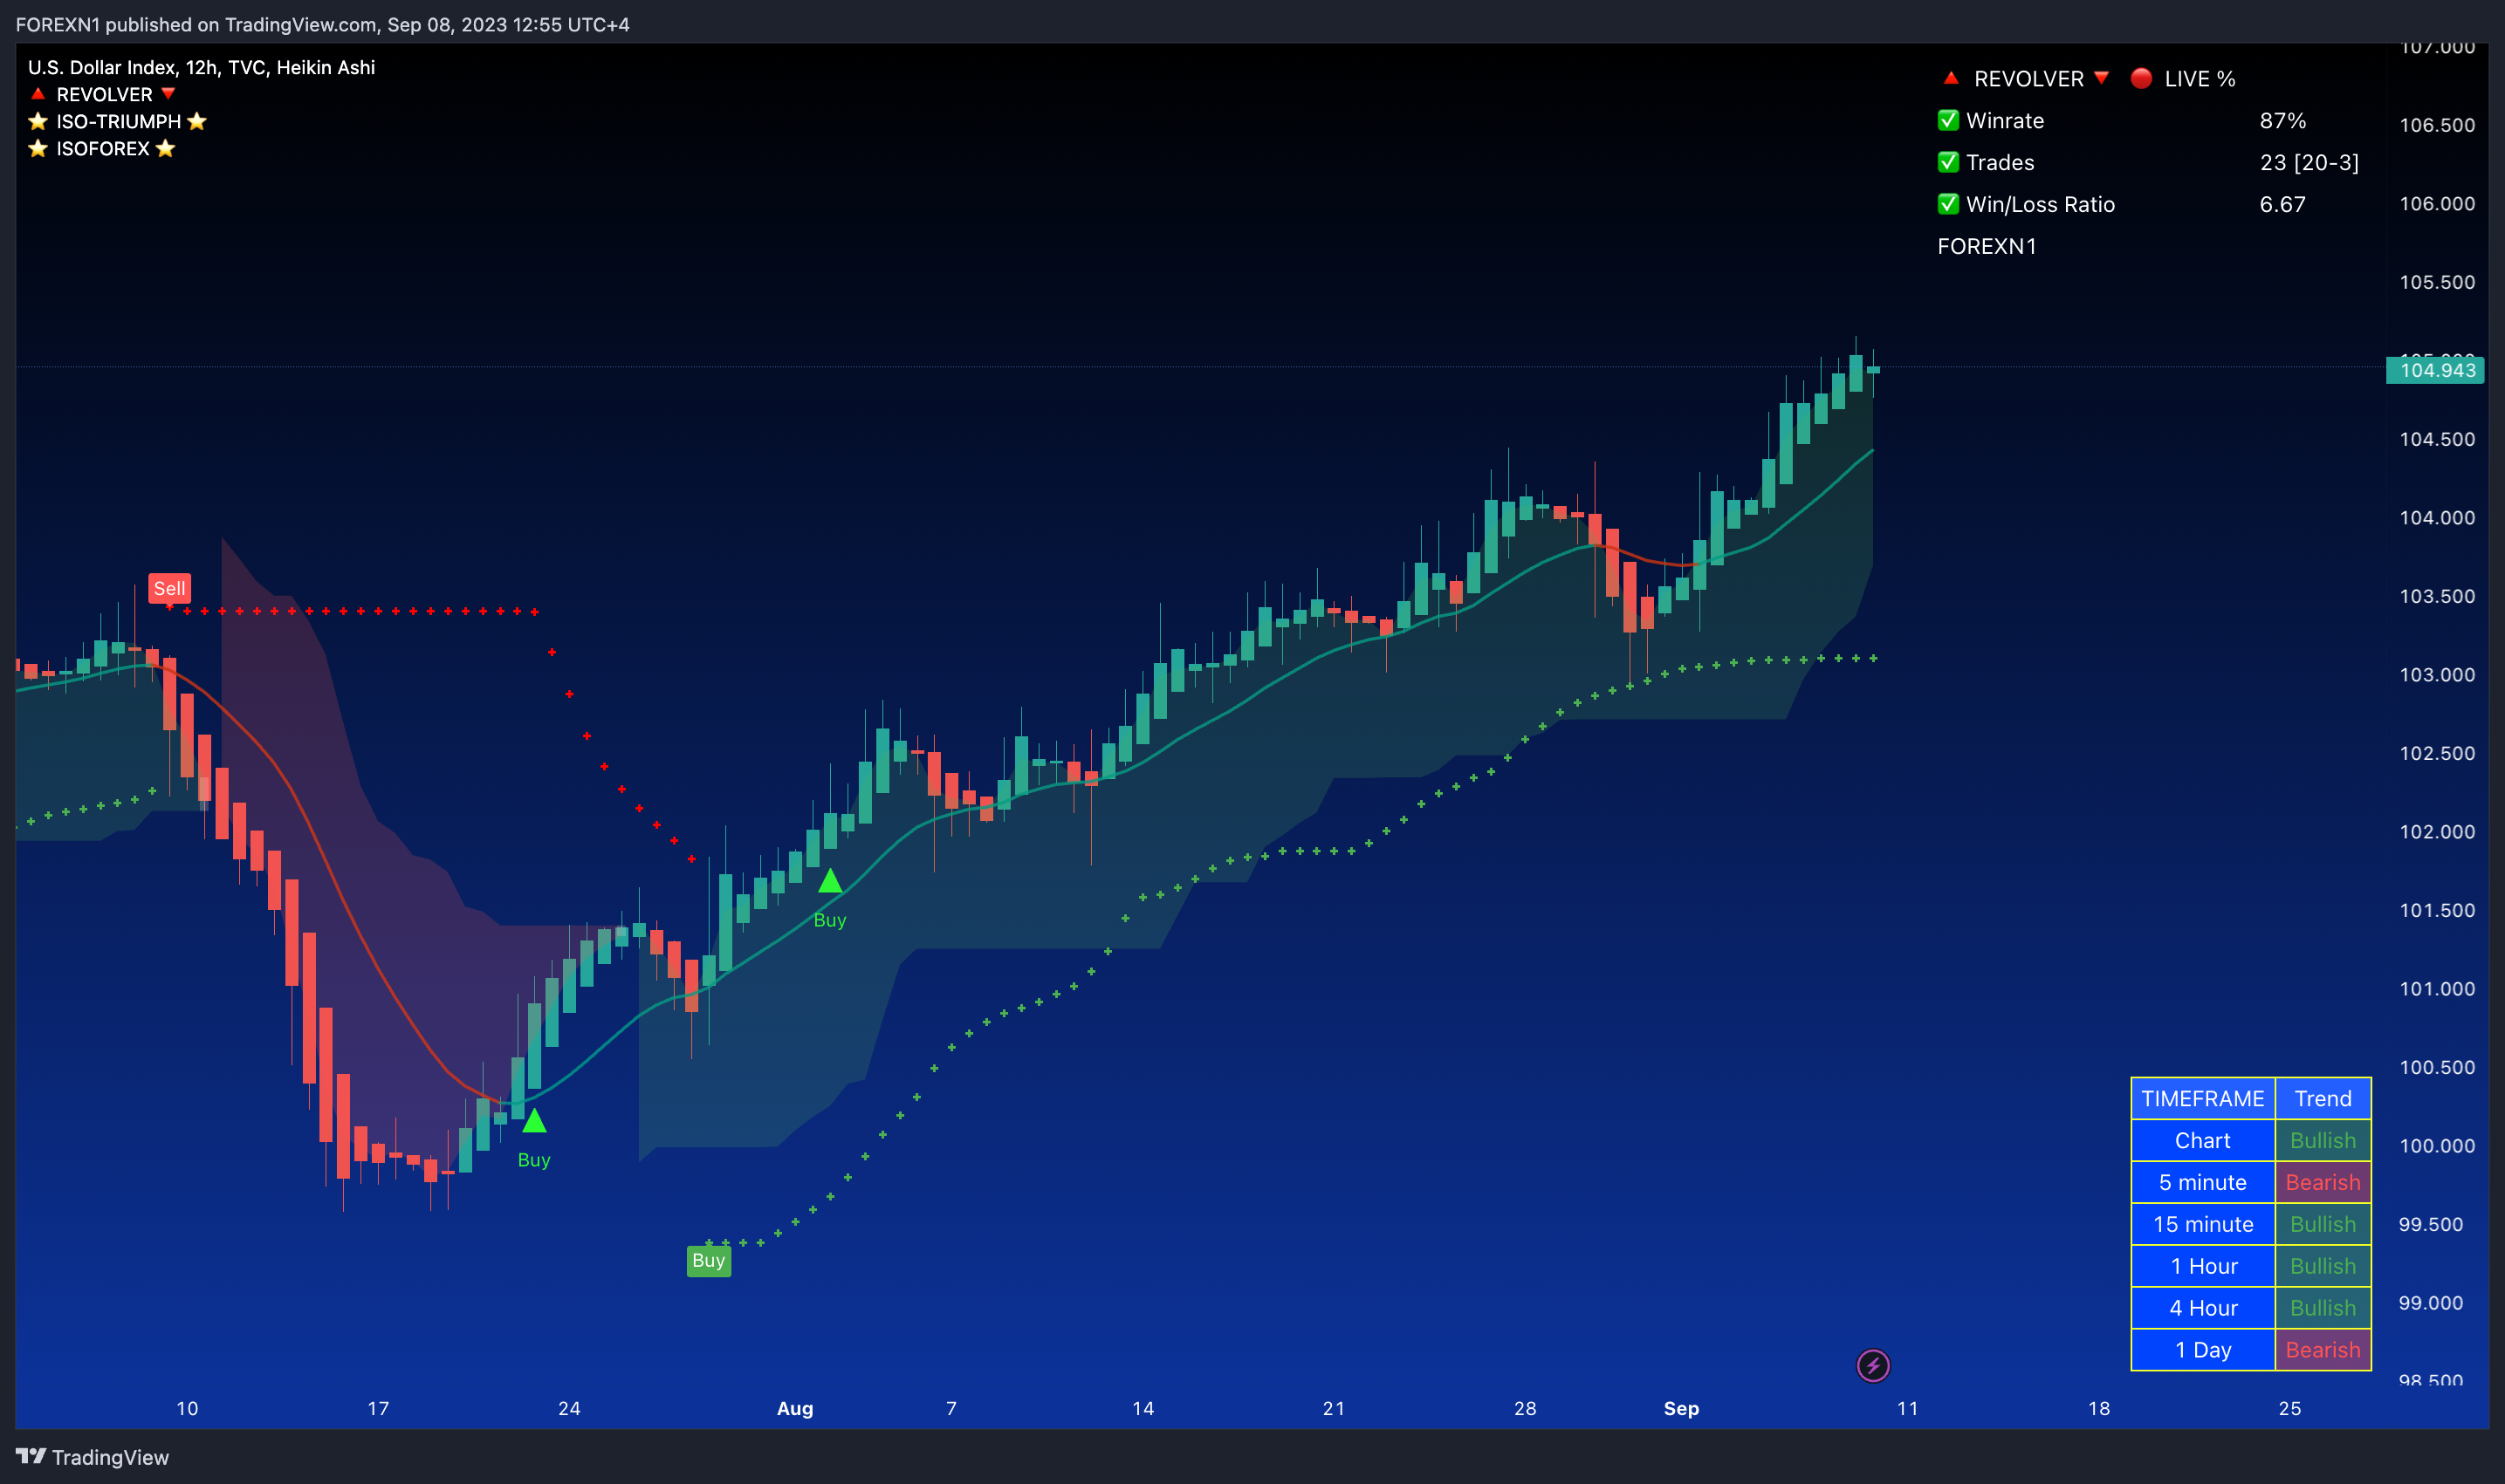Click the green Buy box label near bottom

click(708, 1260)
